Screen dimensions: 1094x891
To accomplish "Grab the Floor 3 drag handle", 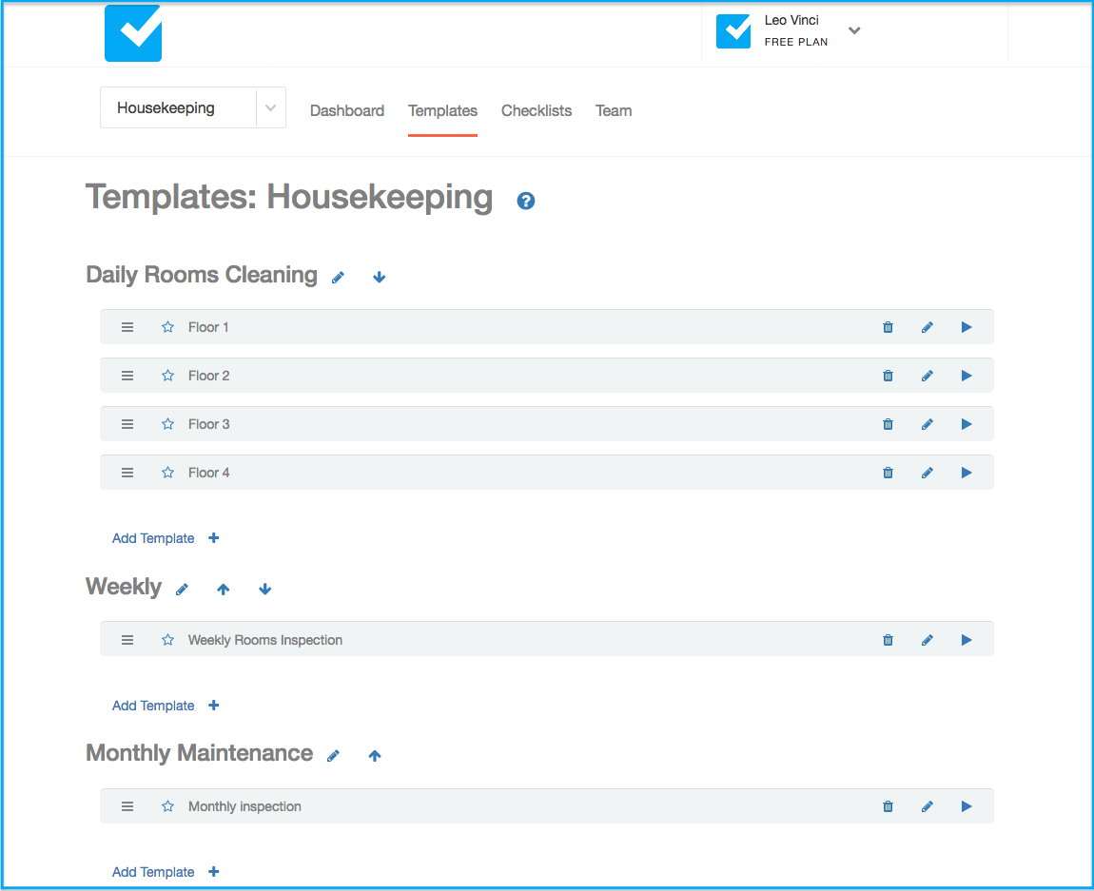I will (127, 424).
